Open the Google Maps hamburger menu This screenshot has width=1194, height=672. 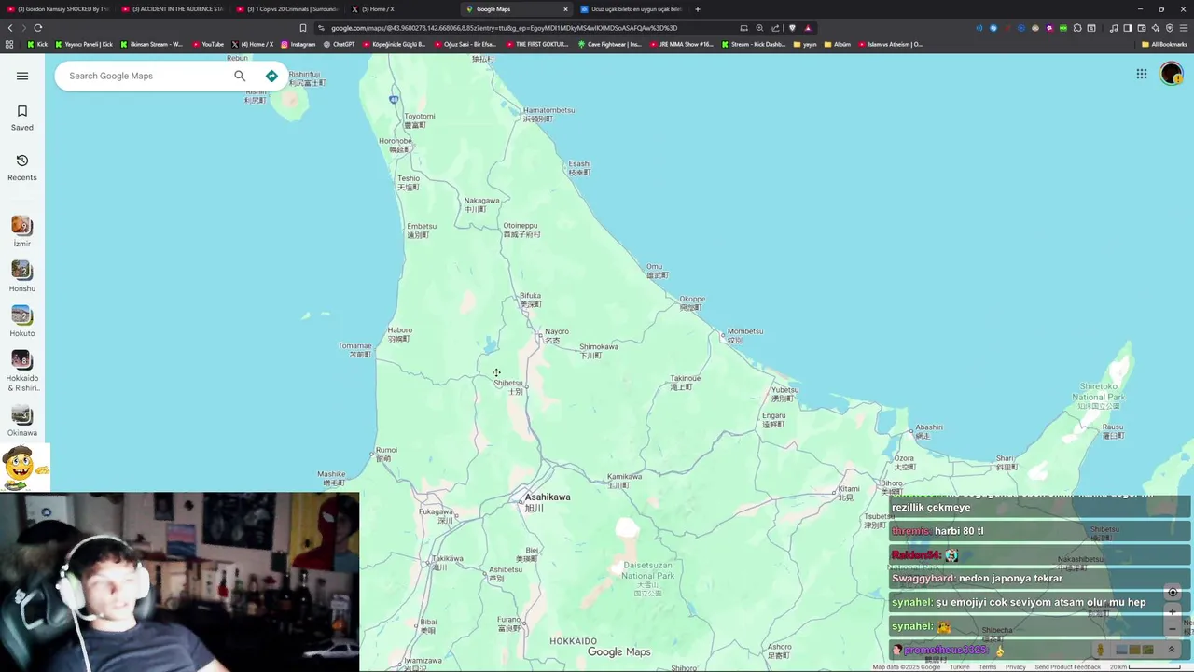tap(22, 76)
